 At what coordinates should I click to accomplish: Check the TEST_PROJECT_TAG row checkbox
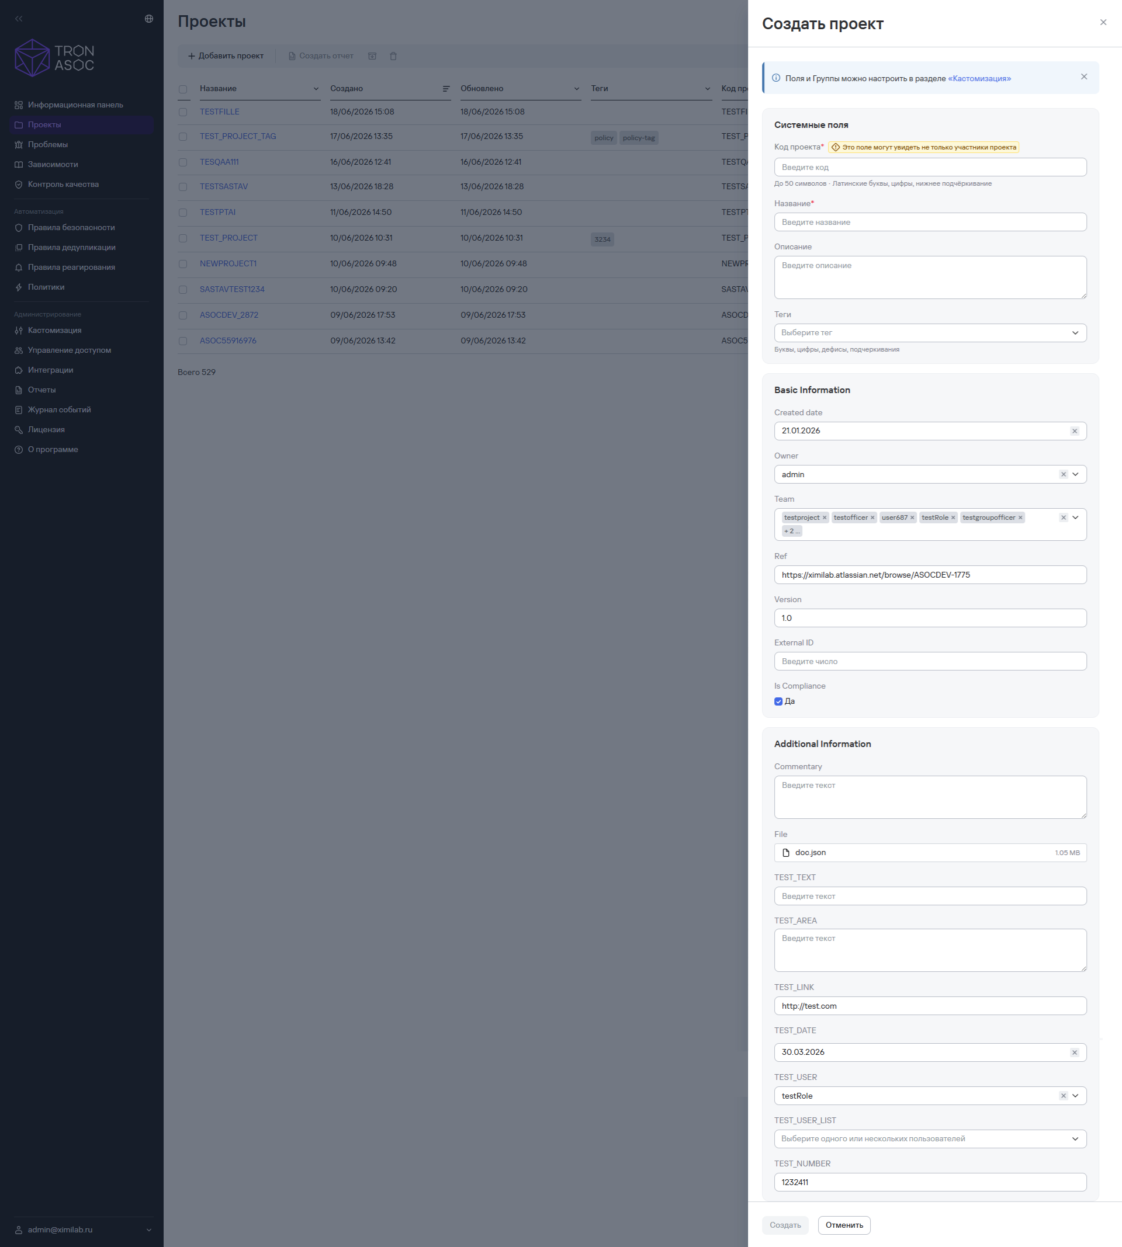pos(182,137)
